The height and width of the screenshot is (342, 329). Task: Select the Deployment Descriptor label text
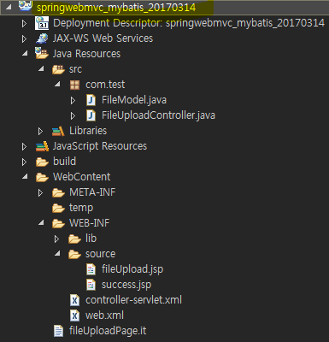(189, 23)
